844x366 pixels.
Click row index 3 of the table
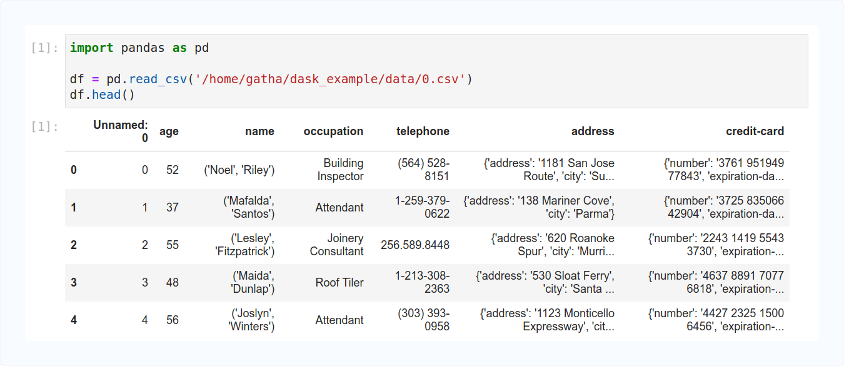coord(73,282)
